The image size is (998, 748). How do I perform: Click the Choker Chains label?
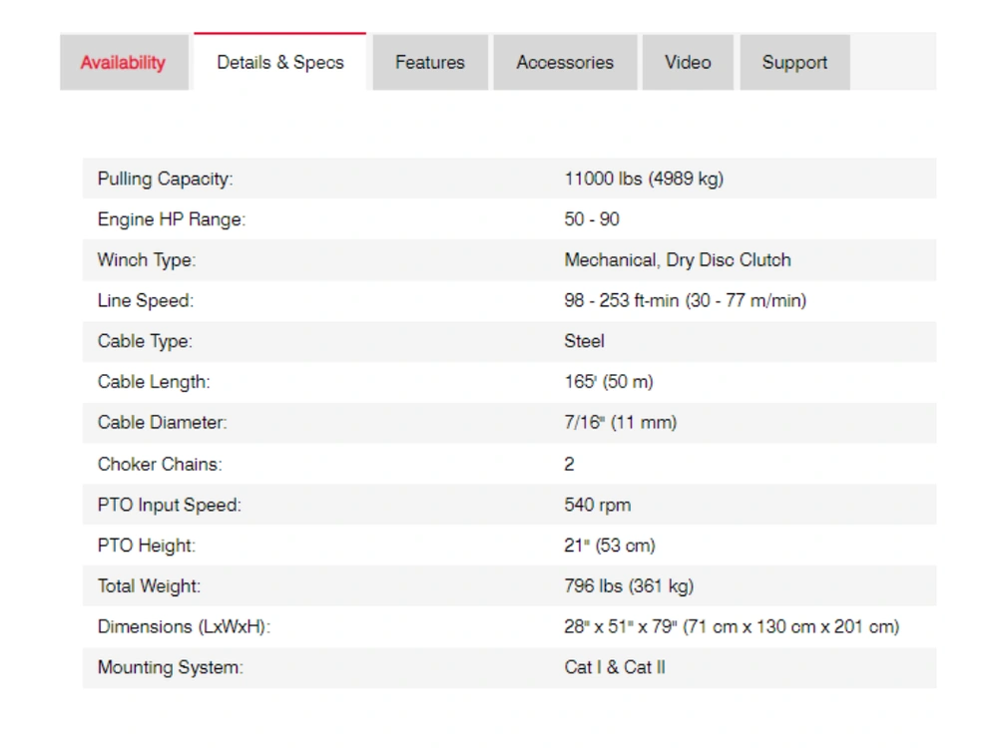point(160,464)
